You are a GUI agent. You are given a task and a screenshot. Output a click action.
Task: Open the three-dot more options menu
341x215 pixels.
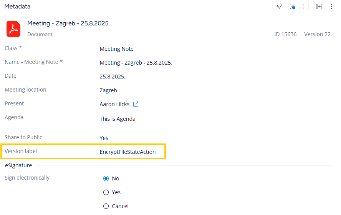(332, 7)
